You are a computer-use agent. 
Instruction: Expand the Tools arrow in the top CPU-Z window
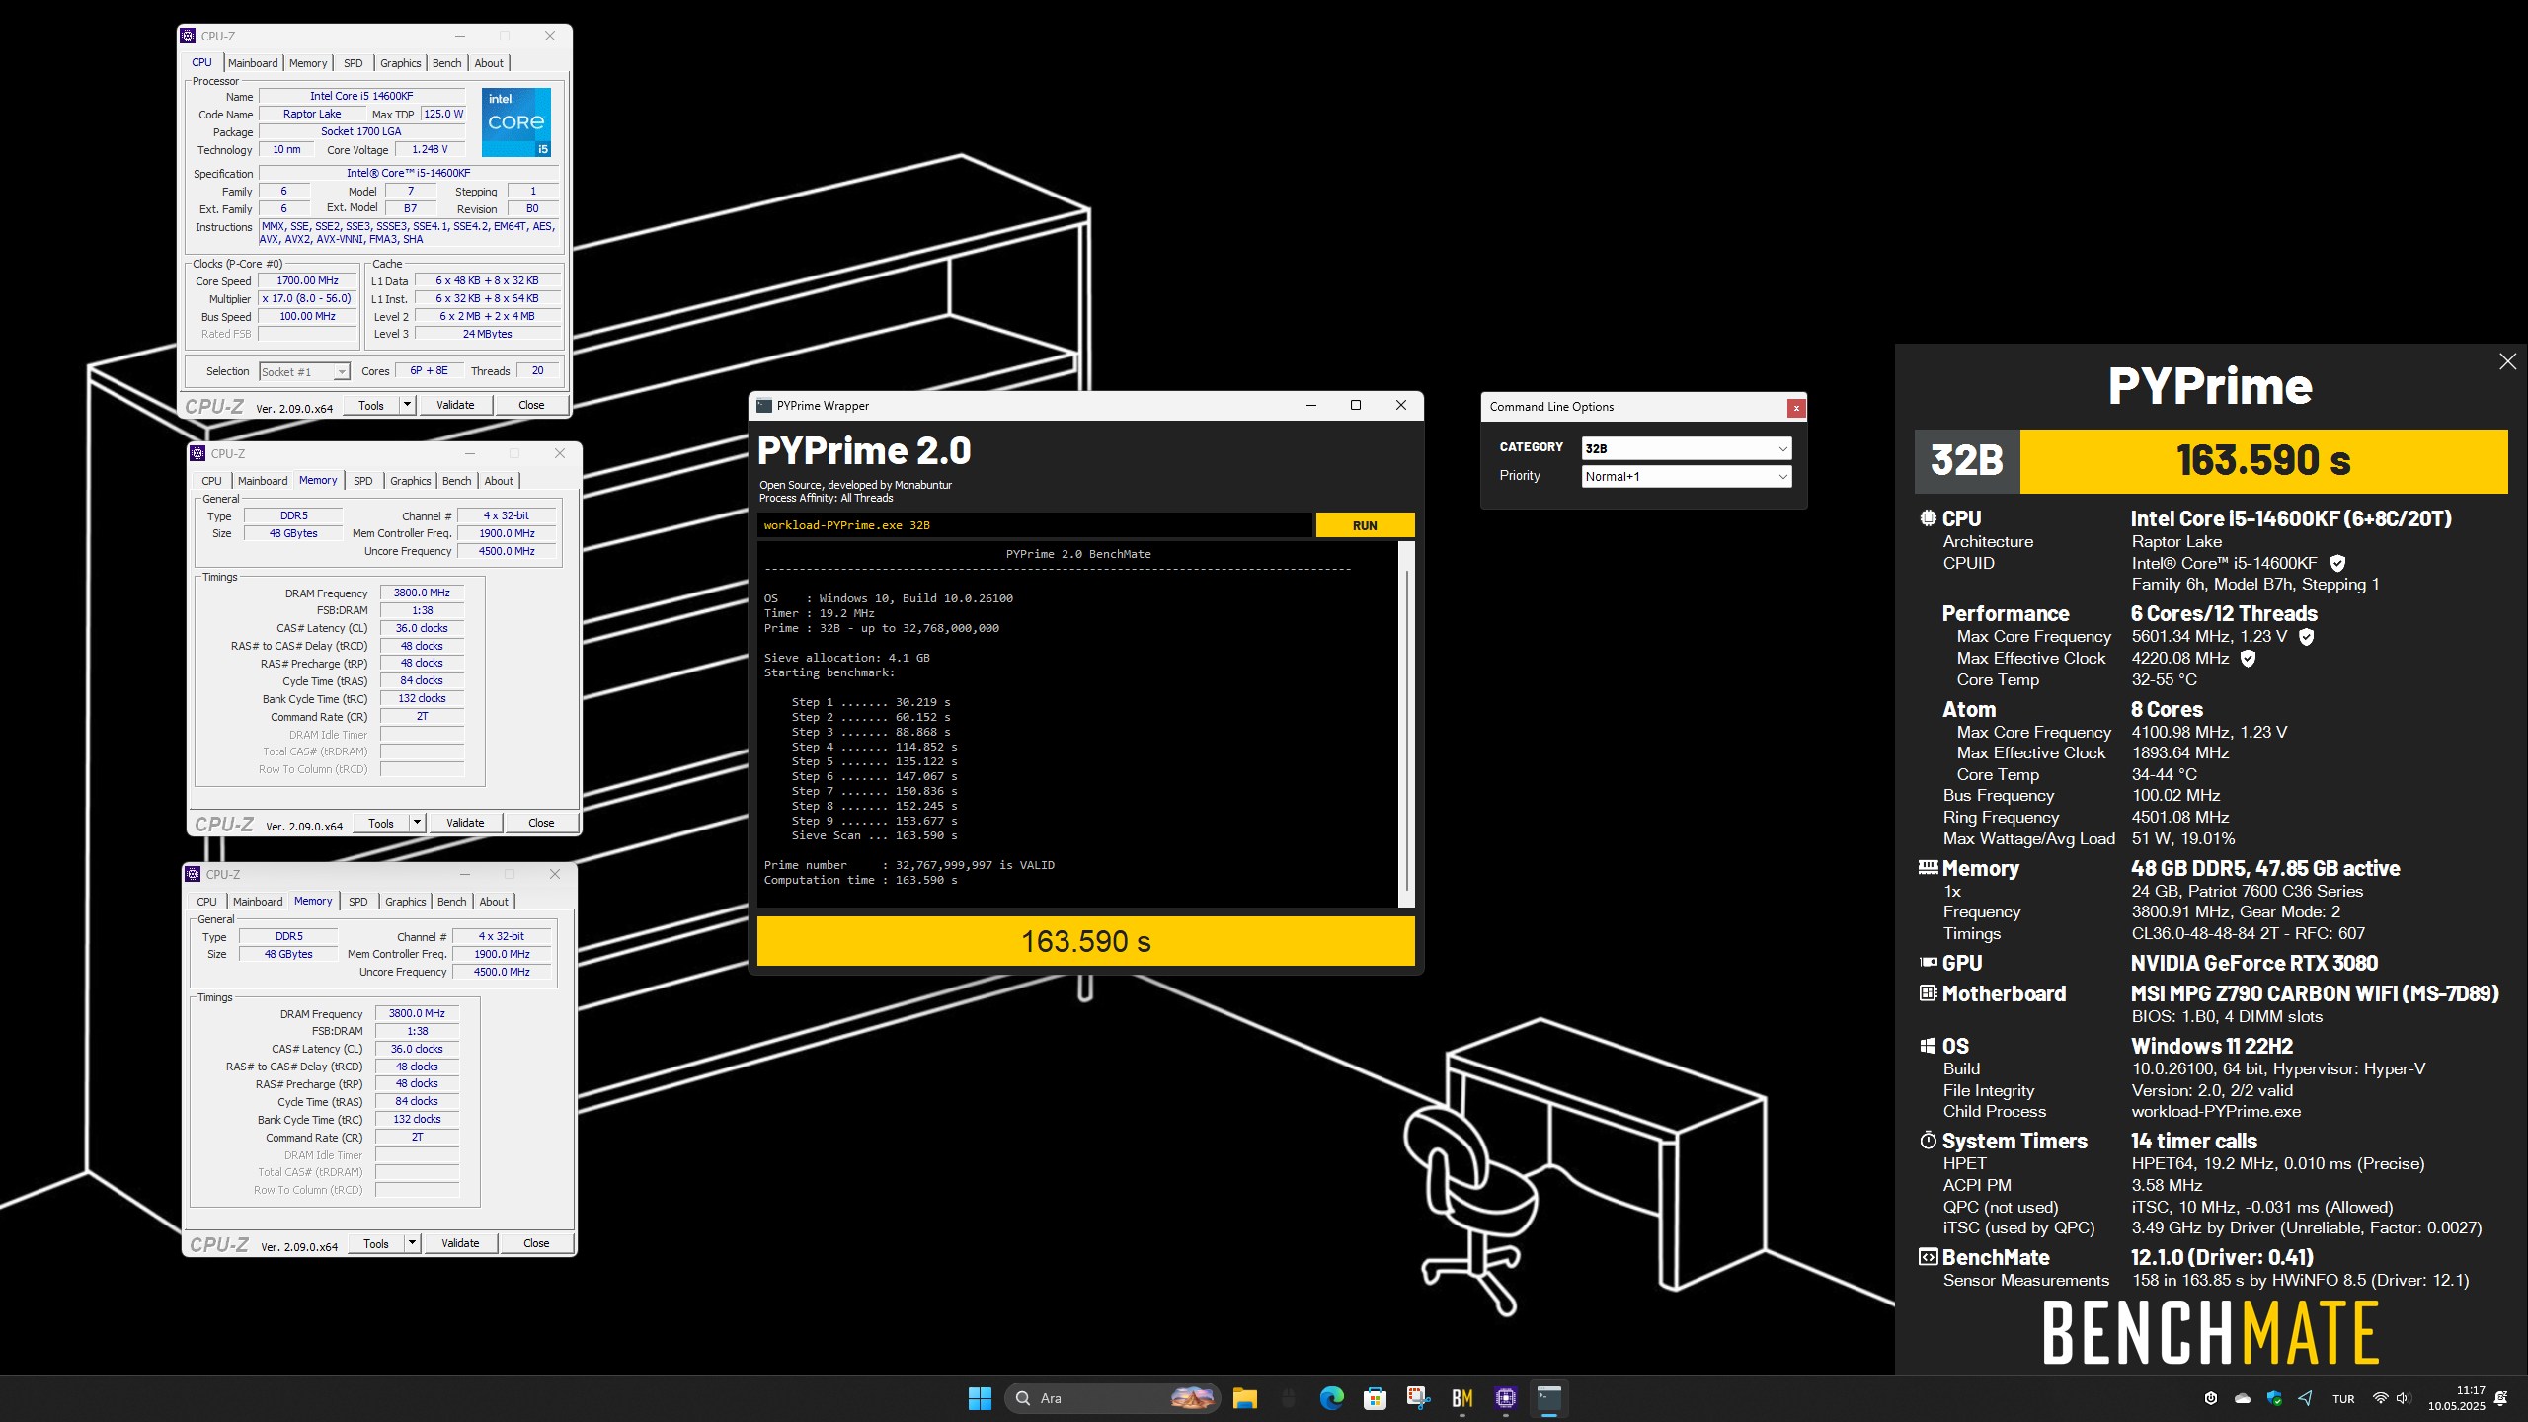[406, 405]
